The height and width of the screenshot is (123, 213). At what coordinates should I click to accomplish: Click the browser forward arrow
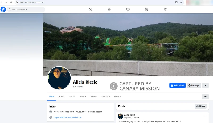point(6,2)
